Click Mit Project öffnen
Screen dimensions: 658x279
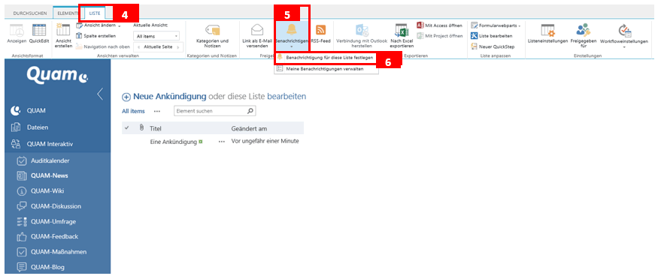[439, 36]
